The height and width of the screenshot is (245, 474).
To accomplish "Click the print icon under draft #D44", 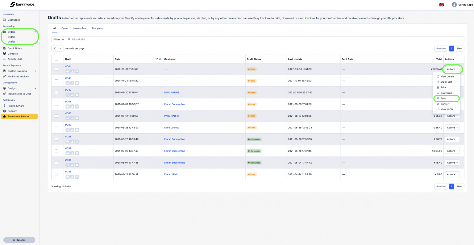I will pyautogui.click(x=68, y=71).
